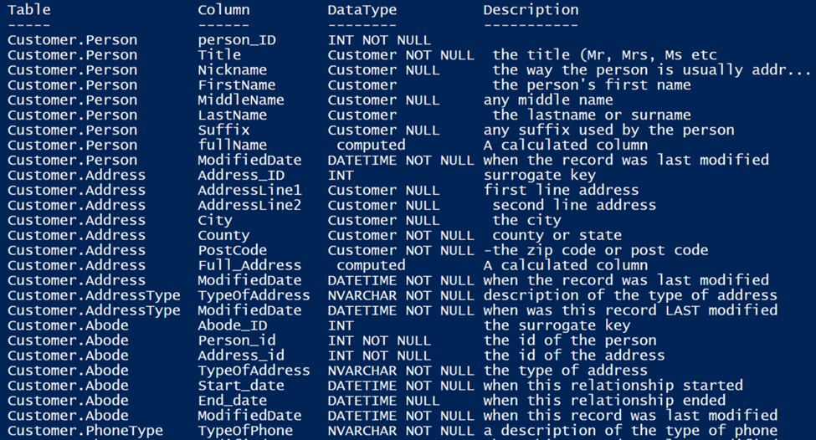Select the Start_date column entry
The height and width of the screenshot is (440, 816).
[x=241, y=386]
